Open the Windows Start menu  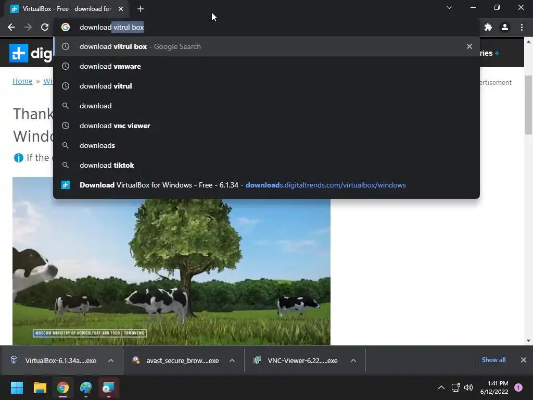17,387
